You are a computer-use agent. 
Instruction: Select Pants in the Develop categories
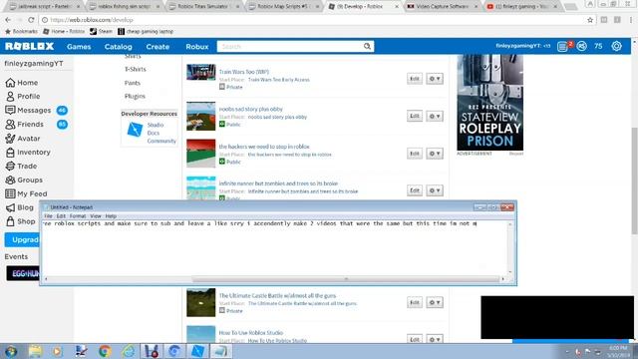tap(133, 83)
